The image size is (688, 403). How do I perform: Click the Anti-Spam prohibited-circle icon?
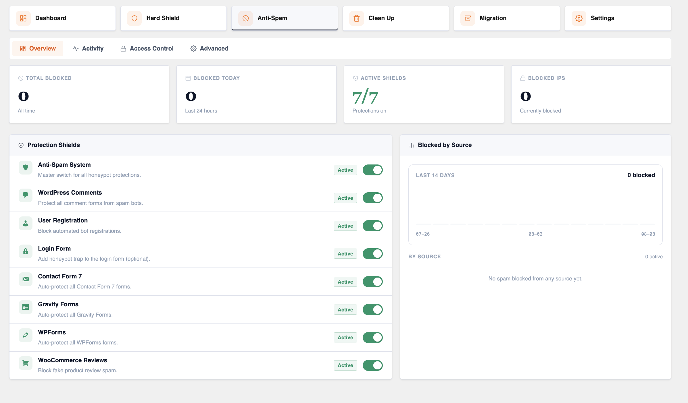point(245,18)
